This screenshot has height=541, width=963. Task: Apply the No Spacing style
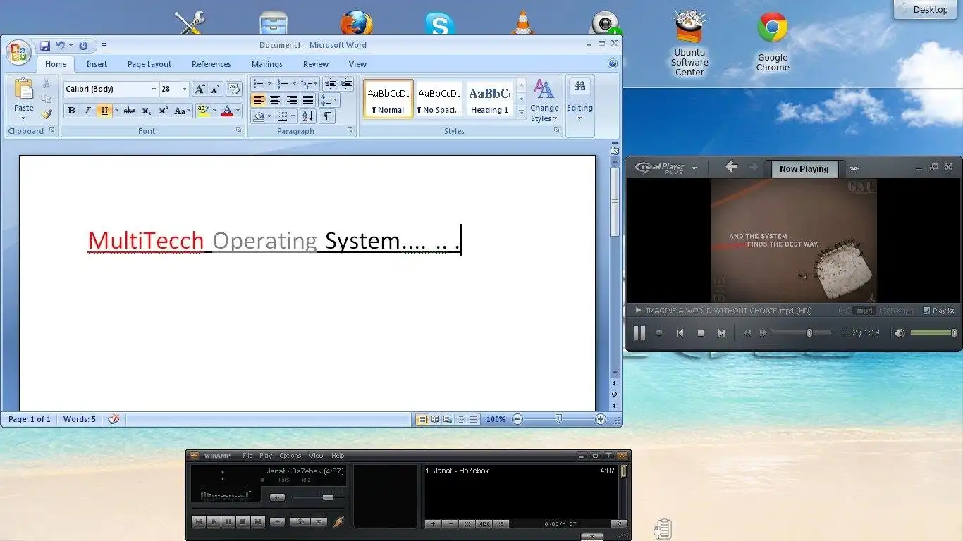point(438,99)
